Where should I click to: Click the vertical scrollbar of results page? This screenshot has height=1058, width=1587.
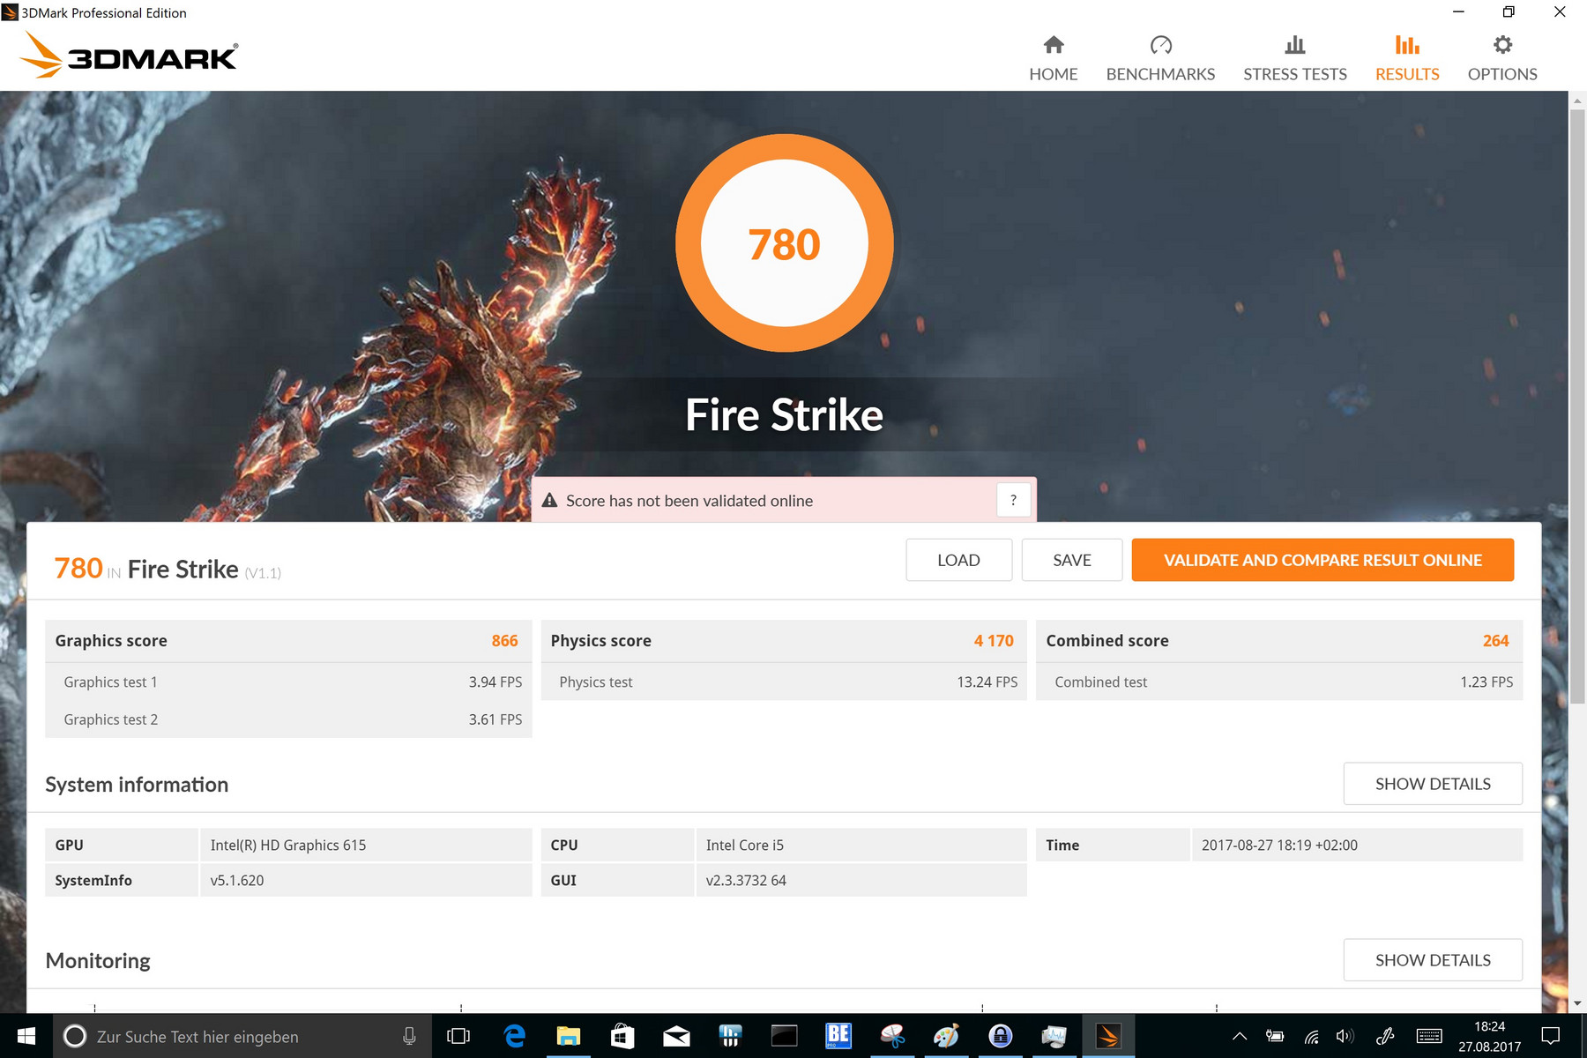point(1577,406)
